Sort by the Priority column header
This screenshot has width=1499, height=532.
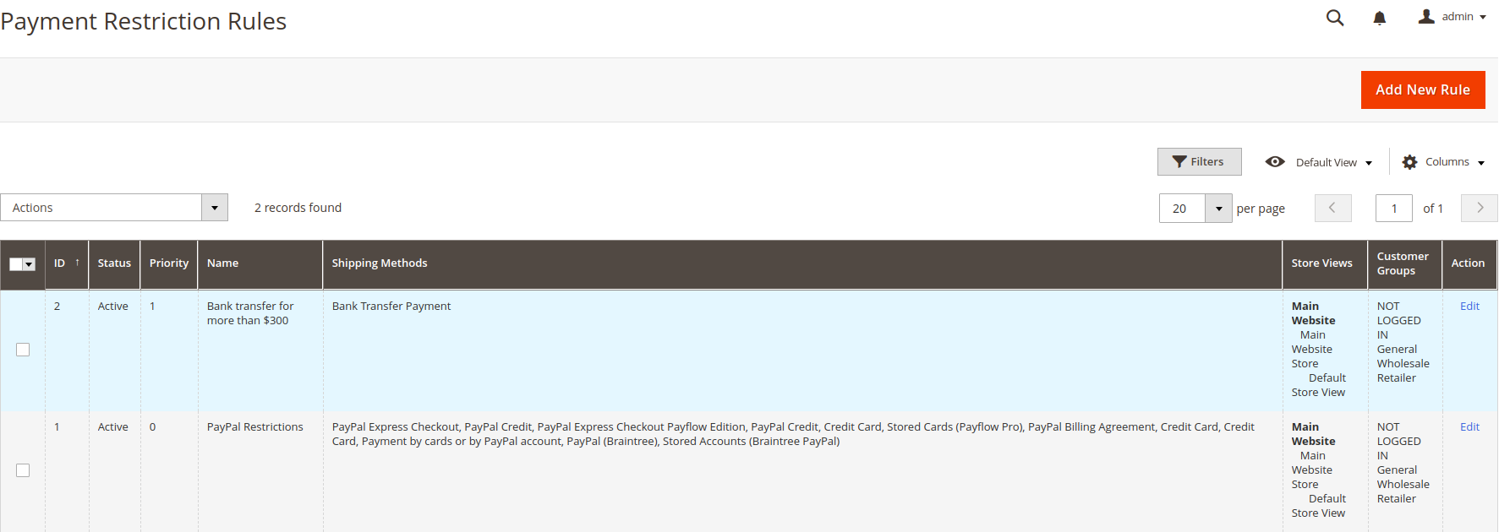pyautogui.click(x=169, y=263)
